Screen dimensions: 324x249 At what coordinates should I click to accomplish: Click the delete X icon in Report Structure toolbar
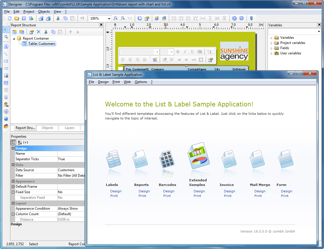pyautogui.click(x=39, y=32)
